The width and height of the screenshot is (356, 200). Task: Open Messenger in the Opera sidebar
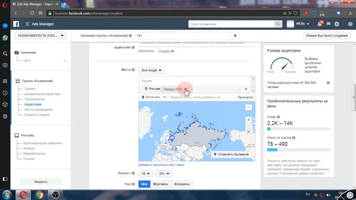click(5, 26)
